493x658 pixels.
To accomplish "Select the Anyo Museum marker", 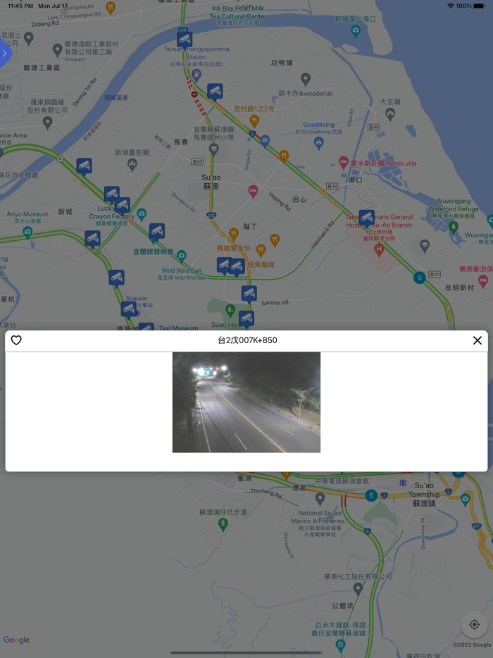I will [27, 232].
